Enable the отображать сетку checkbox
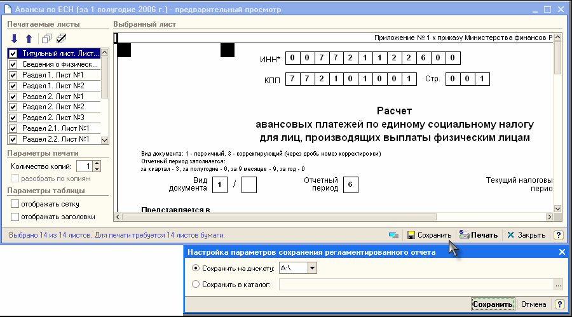 click(x=15, y=204)
